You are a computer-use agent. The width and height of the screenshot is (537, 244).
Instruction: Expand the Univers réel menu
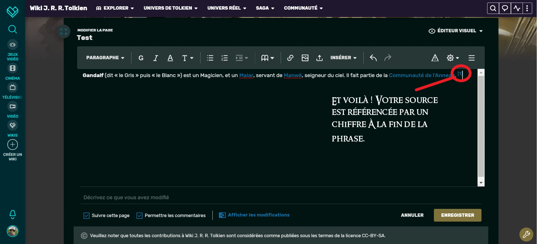227,8
